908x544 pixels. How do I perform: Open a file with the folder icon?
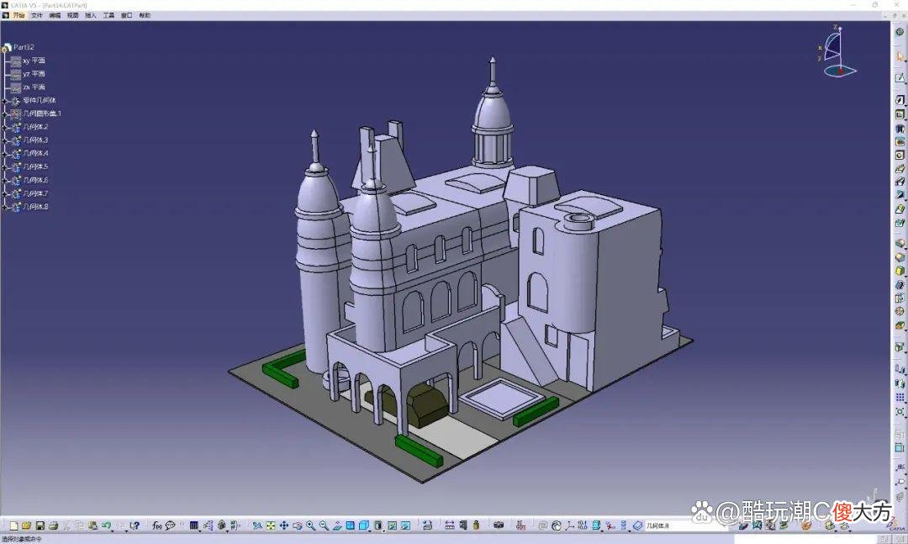coord(26,526)
